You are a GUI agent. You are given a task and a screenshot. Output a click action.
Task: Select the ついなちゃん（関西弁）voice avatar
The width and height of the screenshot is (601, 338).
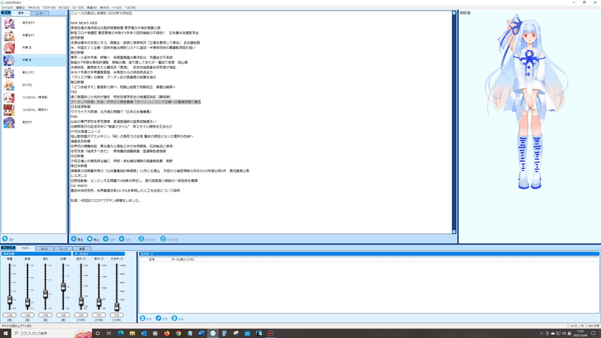click(x=9, y=110)
